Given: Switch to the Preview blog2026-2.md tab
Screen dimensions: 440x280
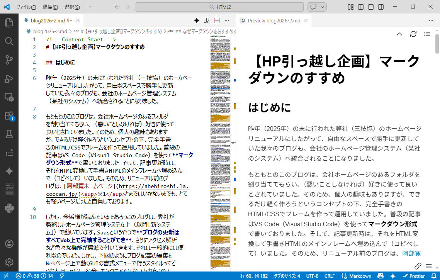Looking at the screenshot, I should tap(274, 20).
